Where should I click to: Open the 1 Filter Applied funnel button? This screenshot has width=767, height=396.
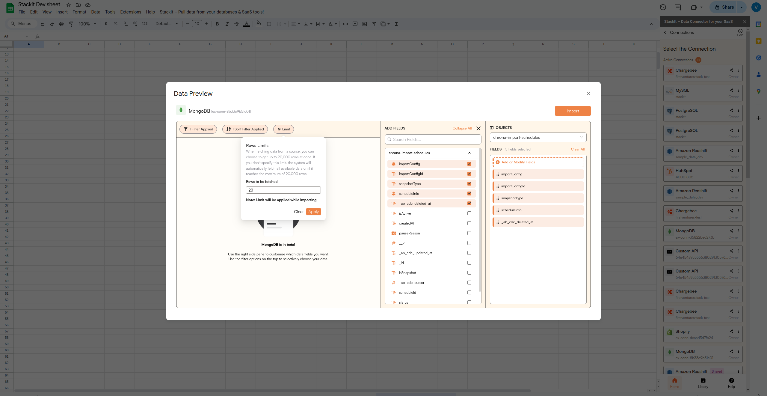click(198, 129)
